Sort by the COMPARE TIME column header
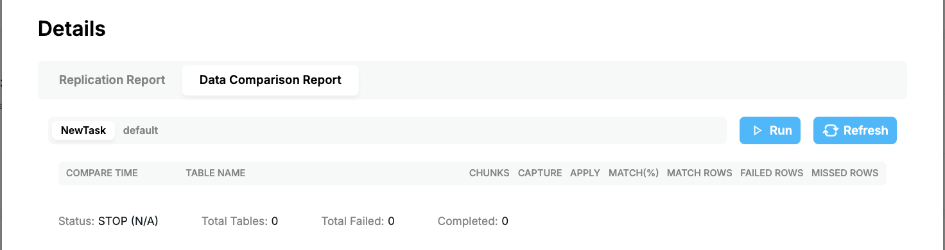Image resolution: width=945 pixels, height=250 pixels. pos(102,173)
